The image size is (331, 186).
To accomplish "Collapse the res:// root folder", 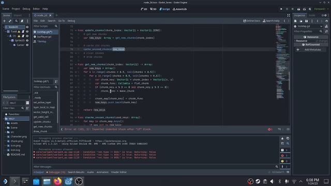I will 4,119.
